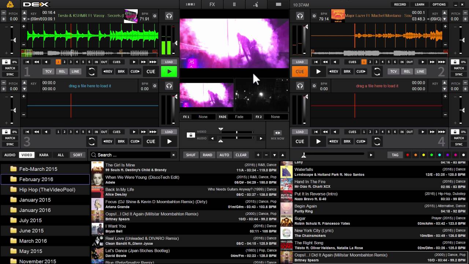Click in the Search field
Image resolution: width=469 pixels, height=264 pixels.
tap(134, 155)
